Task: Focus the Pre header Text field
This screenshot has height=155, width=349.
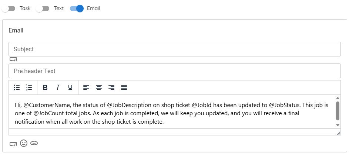Action: 174,71
